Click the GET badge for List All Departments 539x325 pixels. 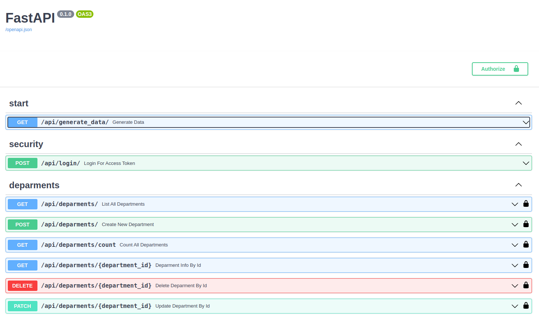coord(23,204)
